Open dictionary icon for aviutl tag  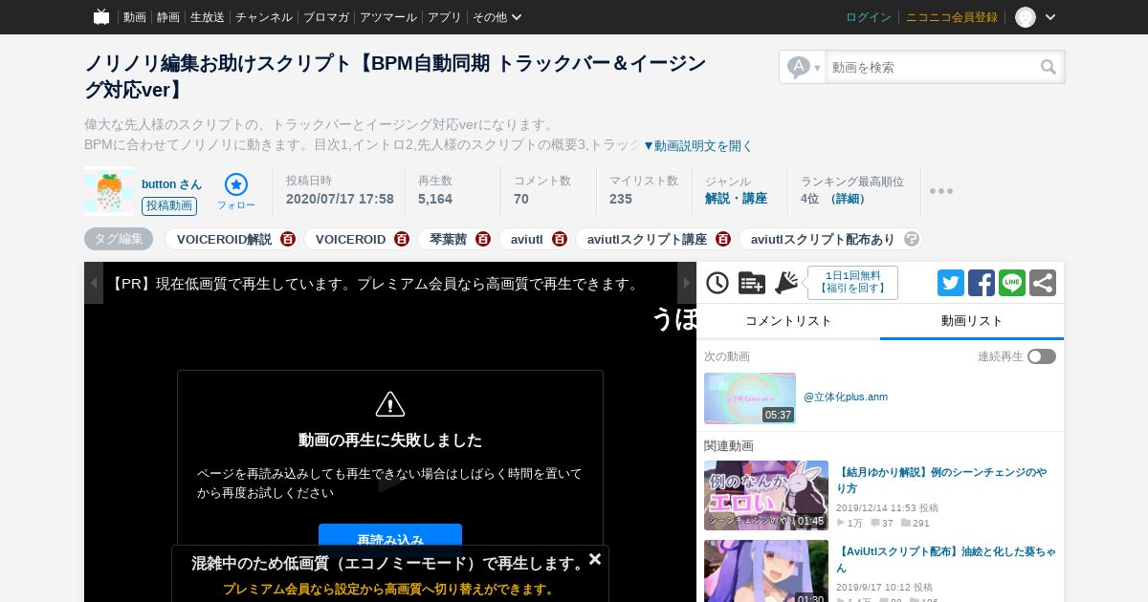point(560,239)
